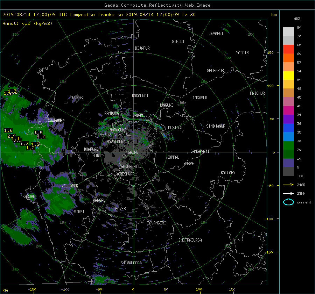Choose the orange 57-60 dBZ color swatch
This screenshot has width=315, height=294.
pyautogui.click(x=288, y=58)
